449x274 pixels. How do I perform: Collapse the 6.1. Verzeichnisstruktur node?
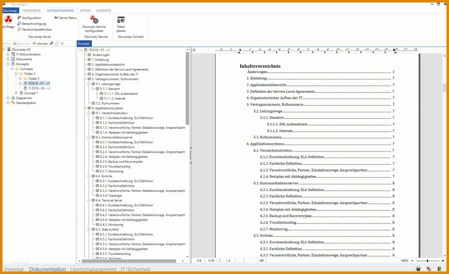(x=89, y=113)
